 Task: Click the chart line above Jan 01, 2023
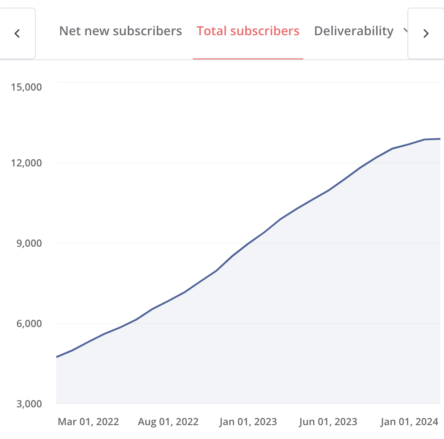point(248,244)
